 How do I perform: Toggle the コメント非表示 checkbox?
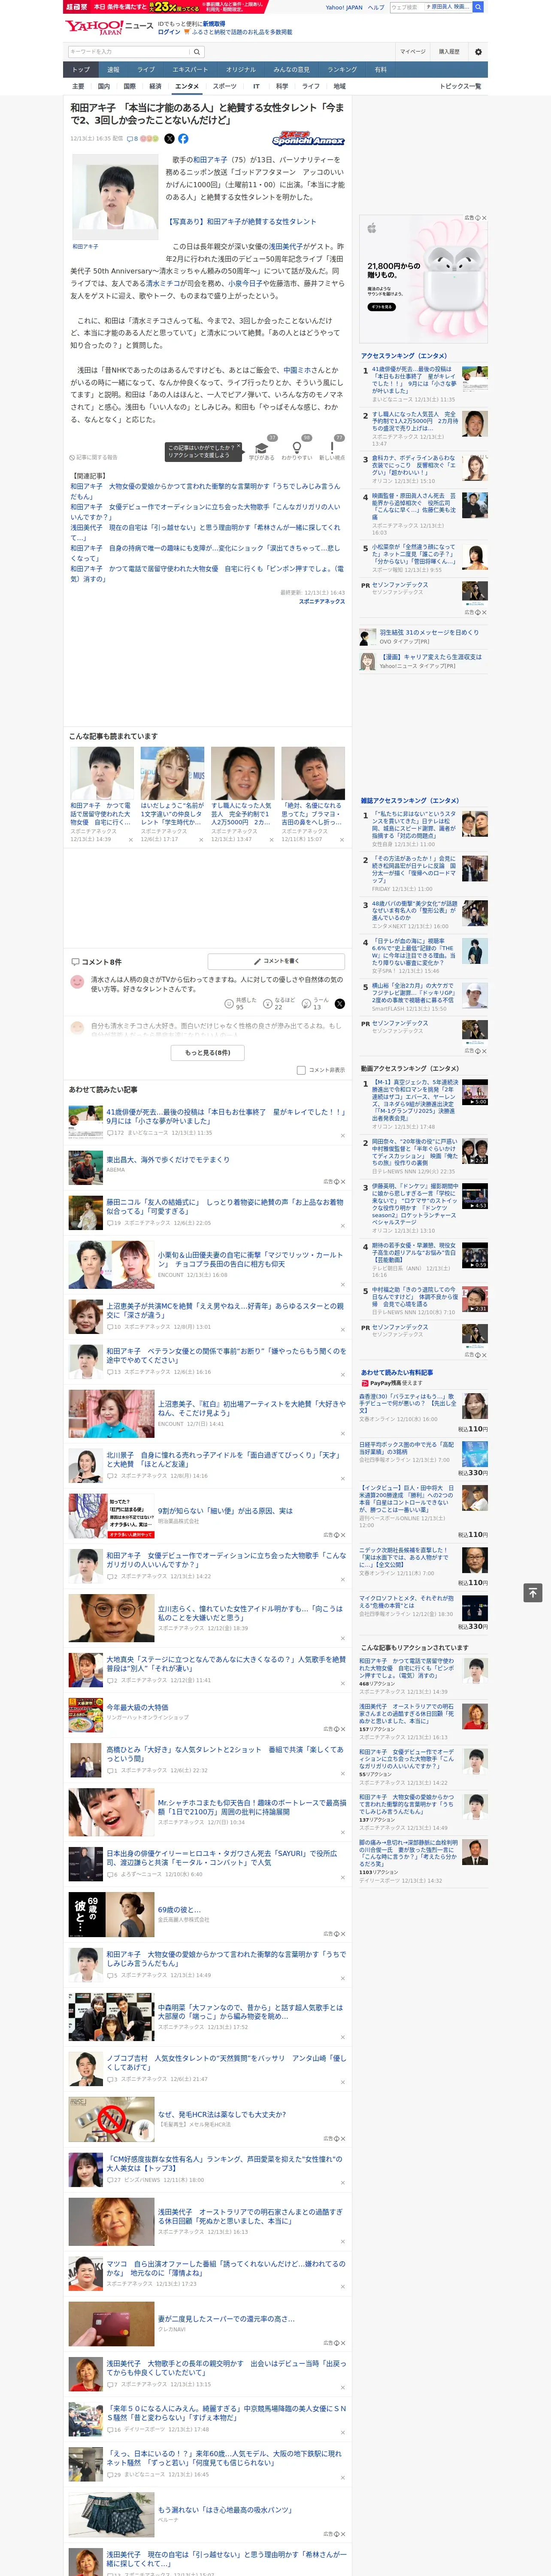click(301, 1070)
